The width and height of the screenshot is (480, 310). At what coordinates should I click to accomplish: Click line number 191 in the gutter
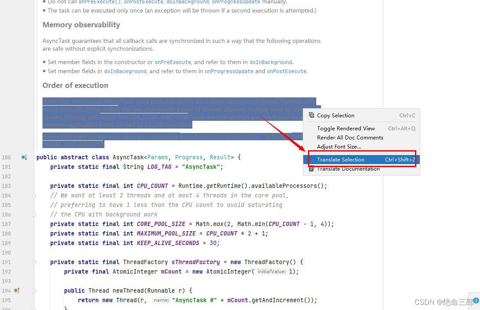[6, 262]
